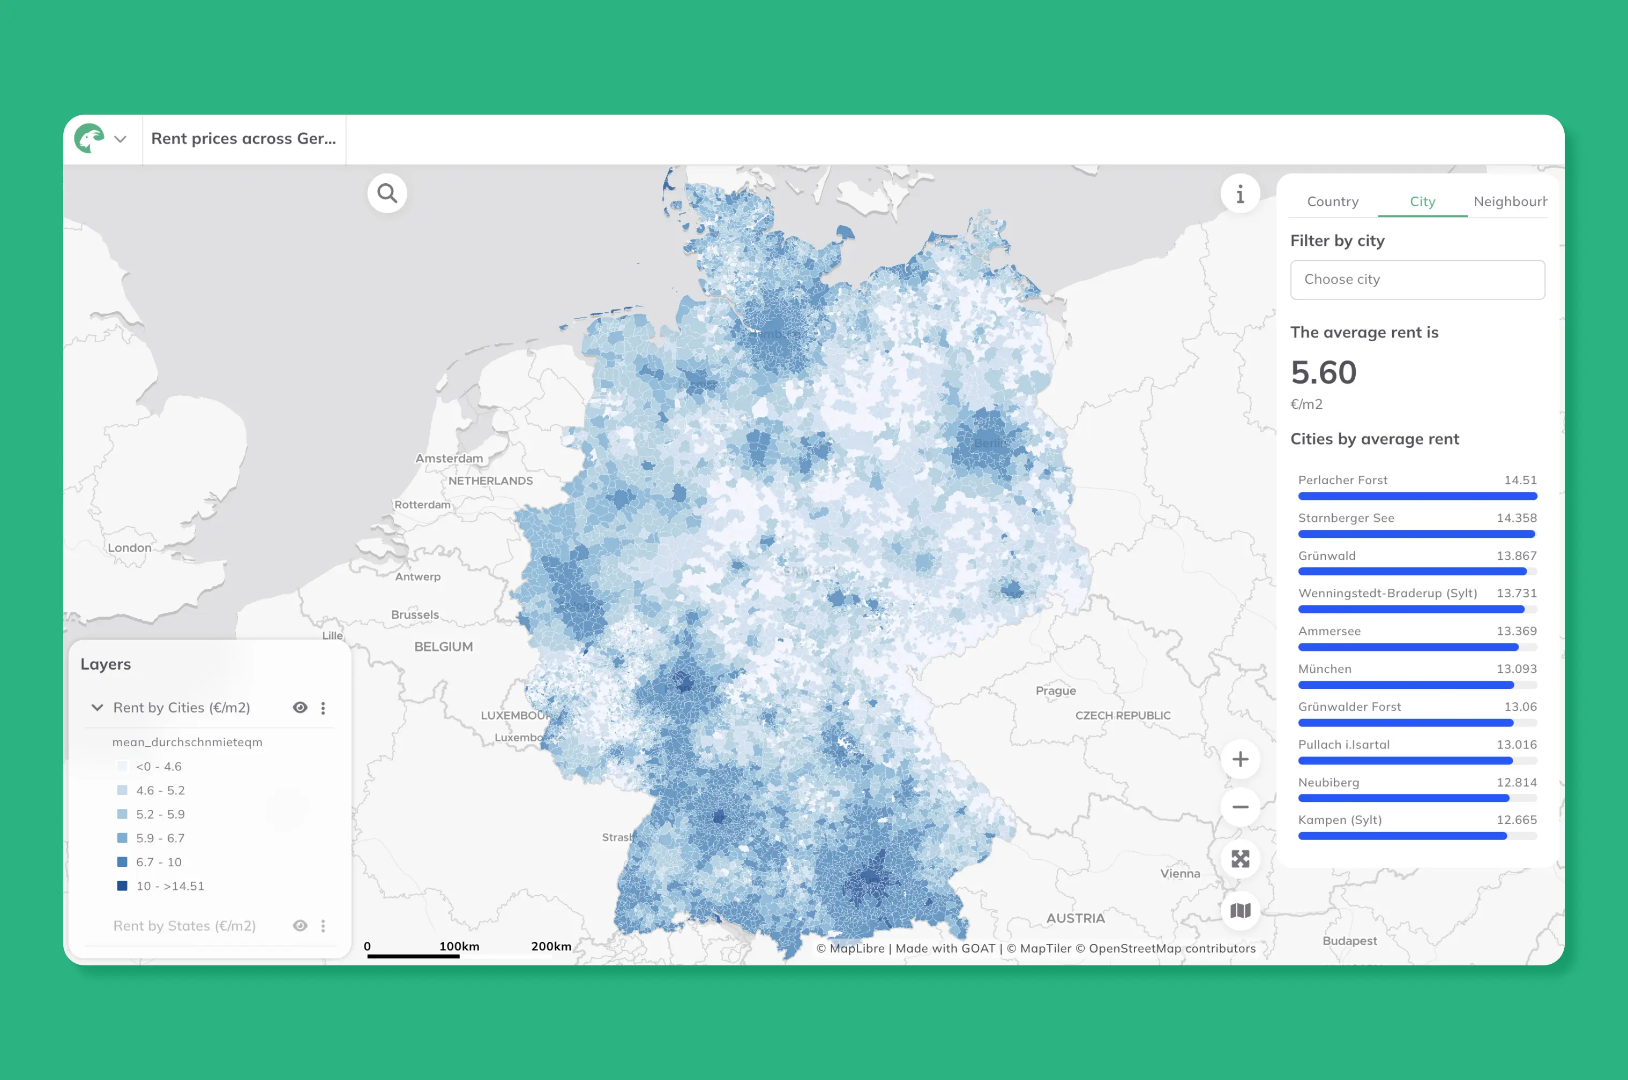Collapse the Rent by Cities legend
The height and width of the screenshot is (1080, 1628).
pos(97,707)
